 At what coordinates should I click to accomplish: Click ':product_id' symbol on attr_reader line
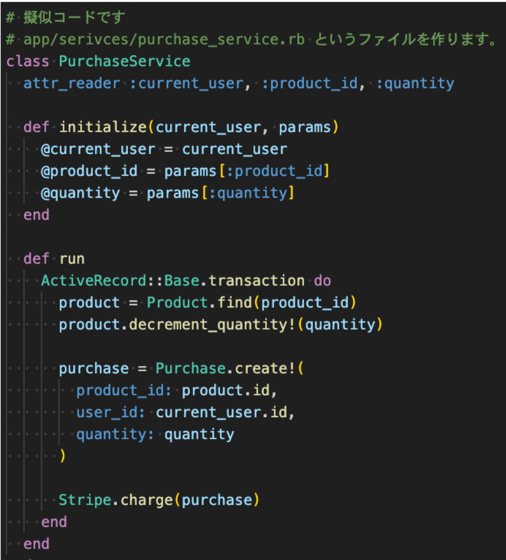[x=309, y=83]
